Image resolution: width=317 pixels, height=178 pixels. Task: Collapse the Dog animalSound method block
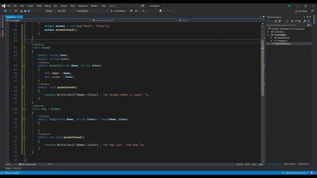pyautogui.click(x=24, y=137)
